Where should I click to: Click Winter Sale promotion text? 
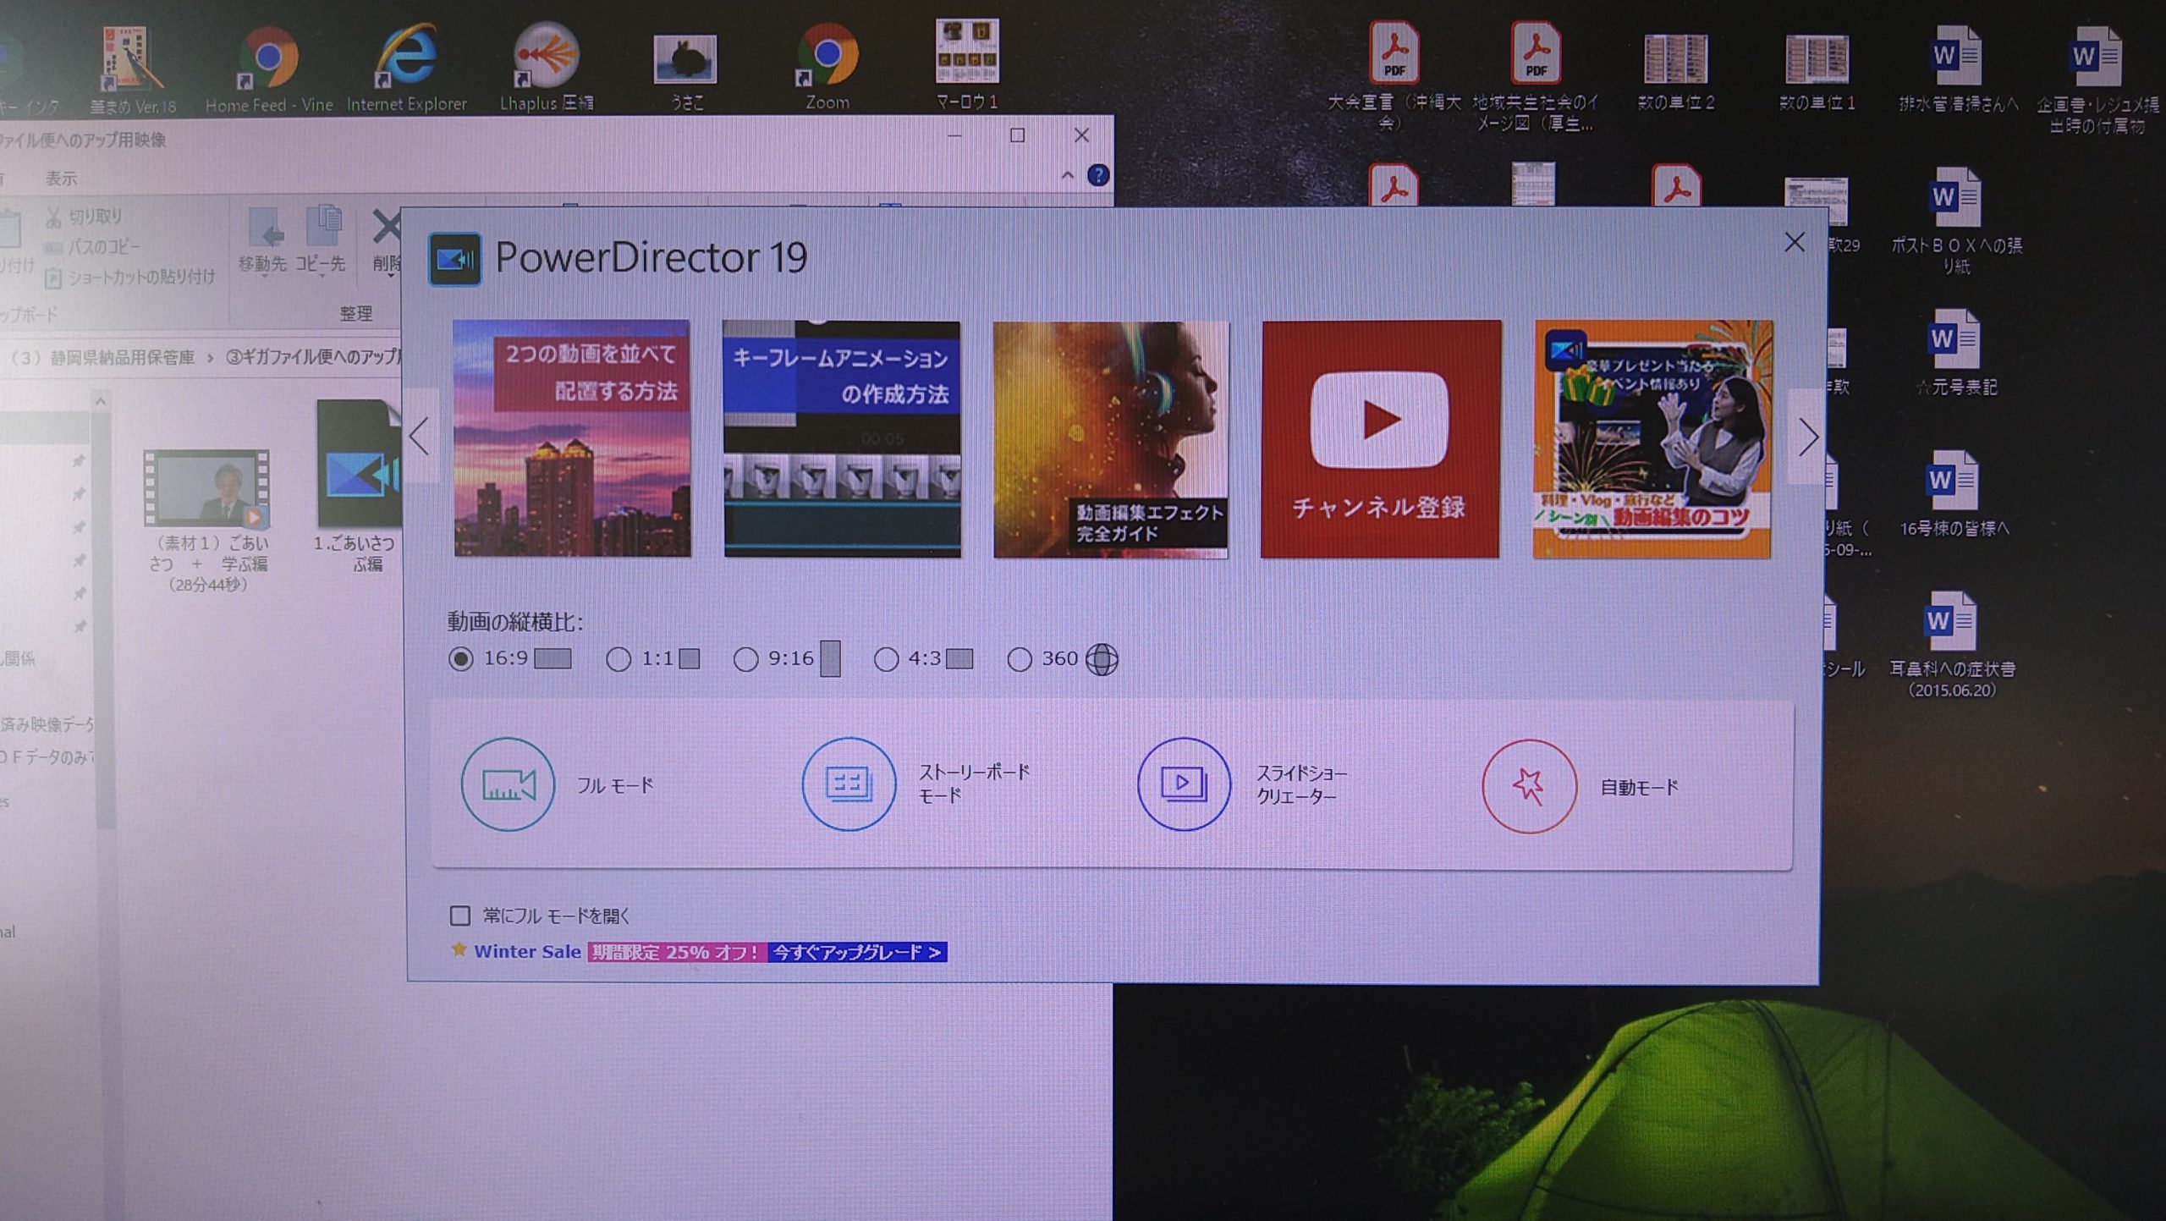527,951
